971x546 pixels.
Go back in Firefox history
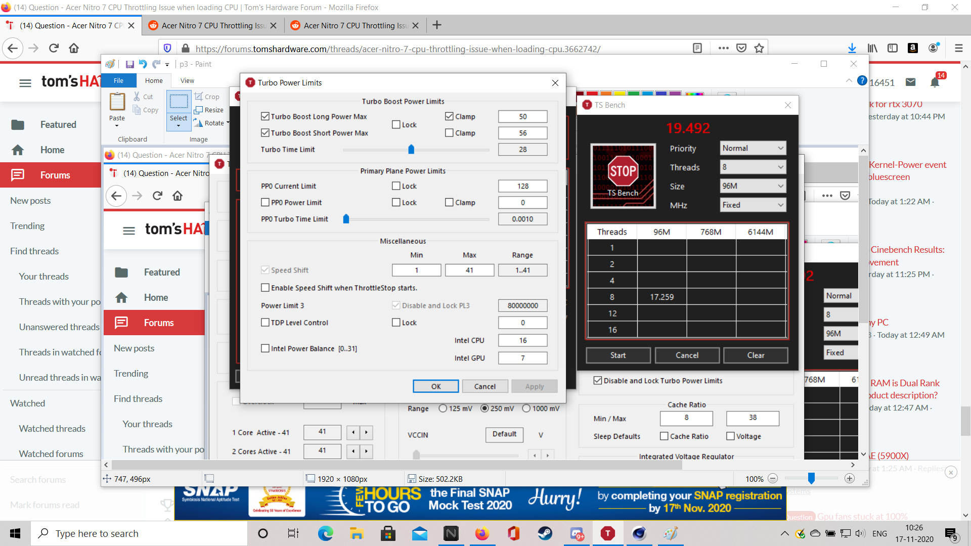(x=13, y=49)
